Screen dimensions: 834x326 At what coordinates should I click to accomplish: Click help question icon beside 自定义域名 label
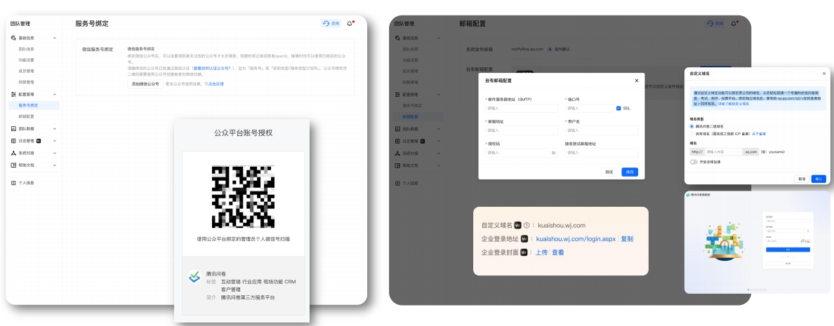(526, 225)
